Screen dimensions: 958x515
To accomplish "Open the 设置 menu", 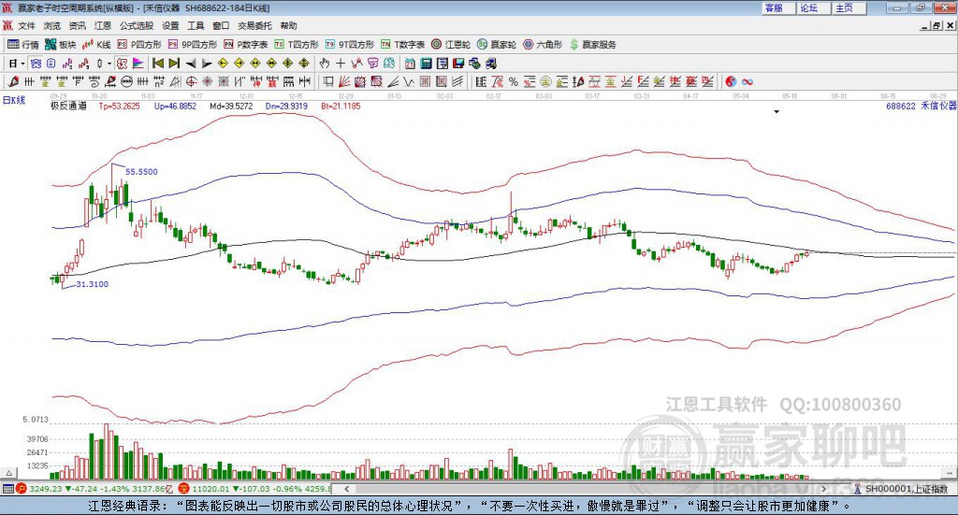I will (170, 25).
